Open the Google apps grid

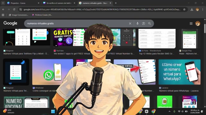point(191,23)
